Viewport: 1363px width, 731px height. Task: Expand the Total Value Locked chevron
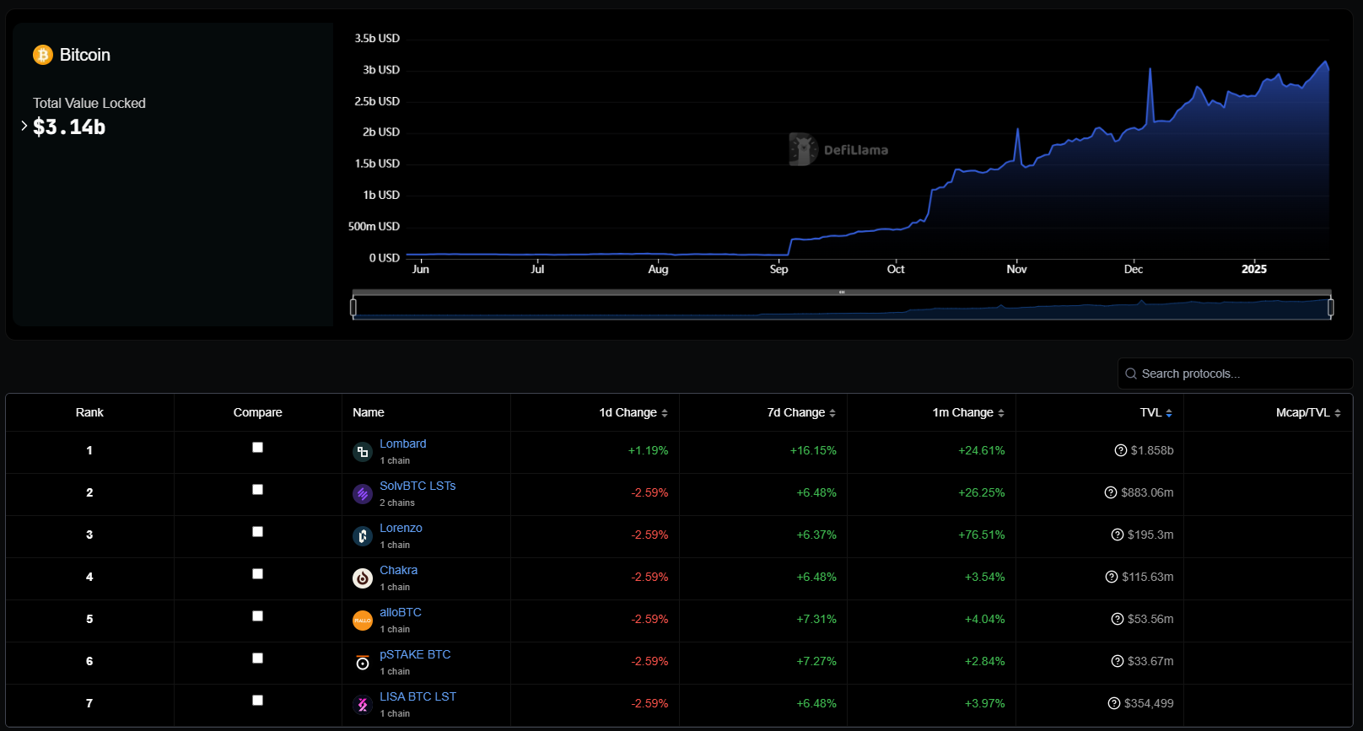pos(24,126)
